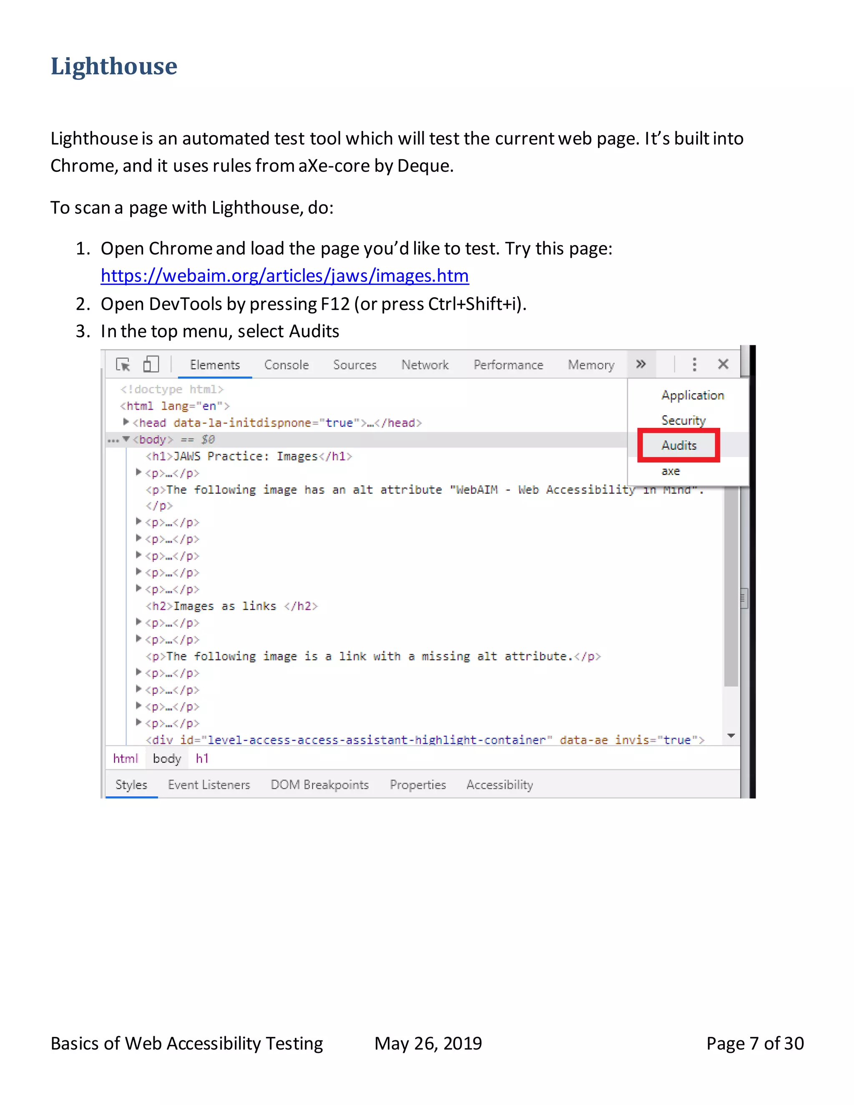
Task: Click the Lighthouse heading
Action: click(x=114, y=66)
